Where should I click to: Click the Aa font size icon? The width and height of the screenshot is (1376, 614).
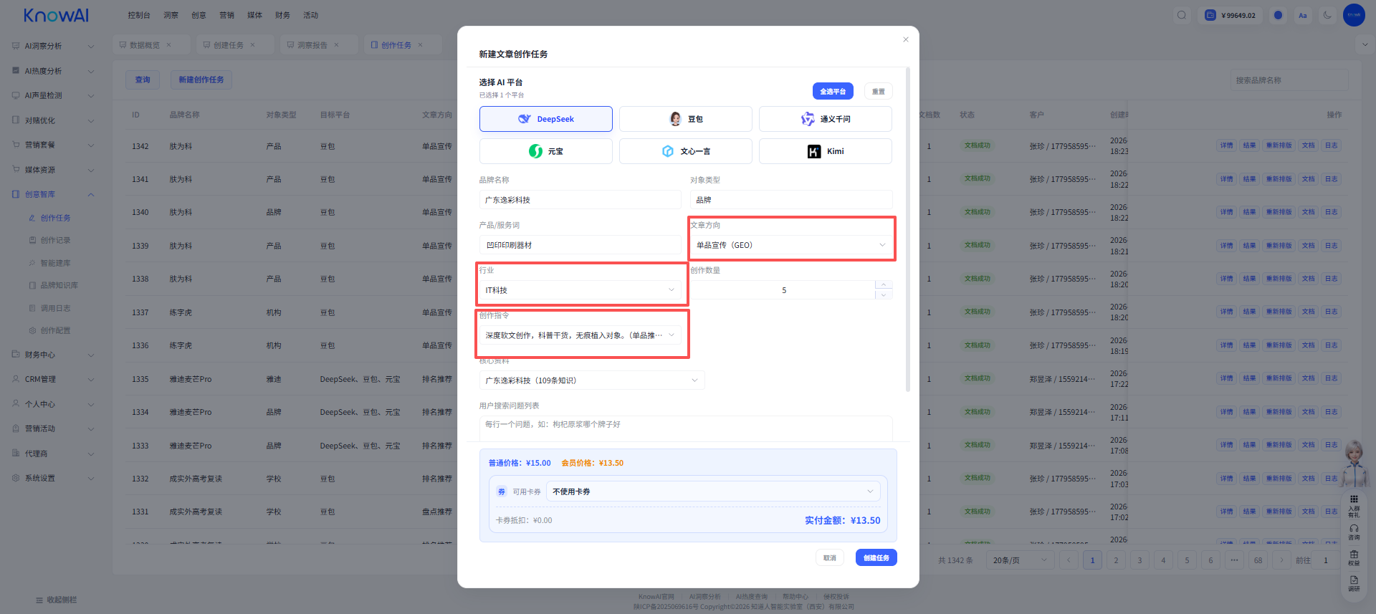[1303, 15]
